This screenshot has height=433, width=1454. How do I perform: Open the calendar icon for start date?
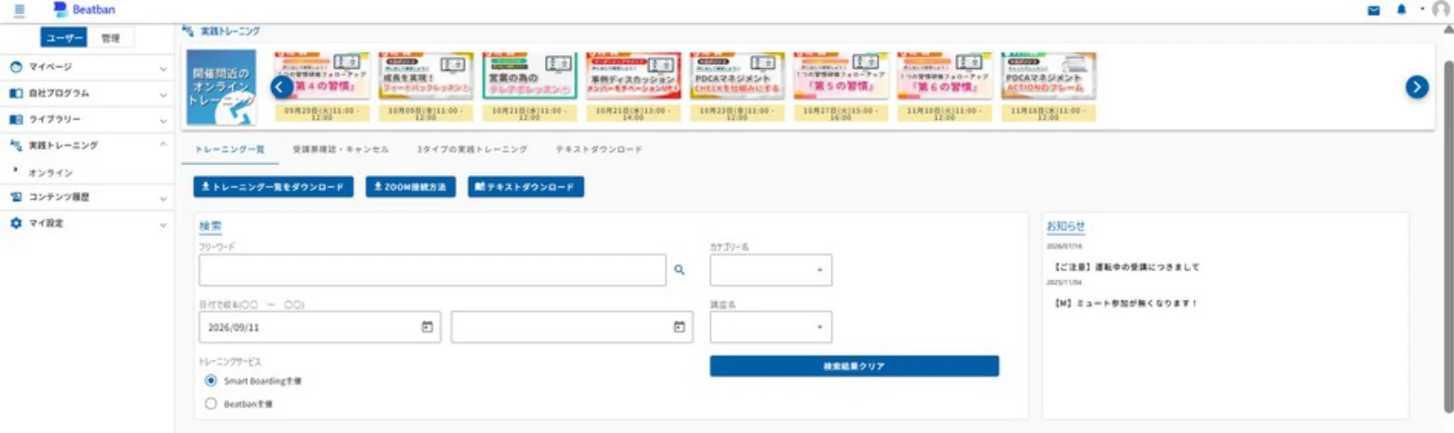[427, 327]
